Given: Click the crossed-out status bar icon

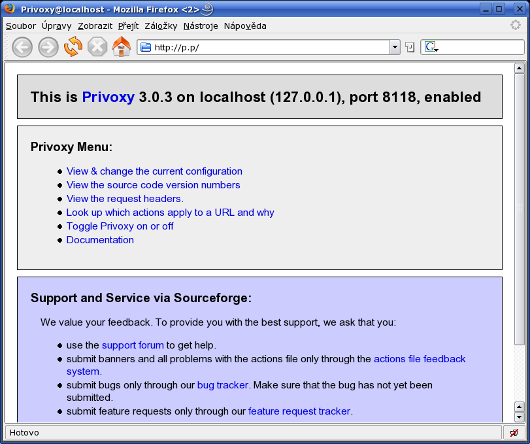Looking at the screenshot, I should [x=514, y=432].
